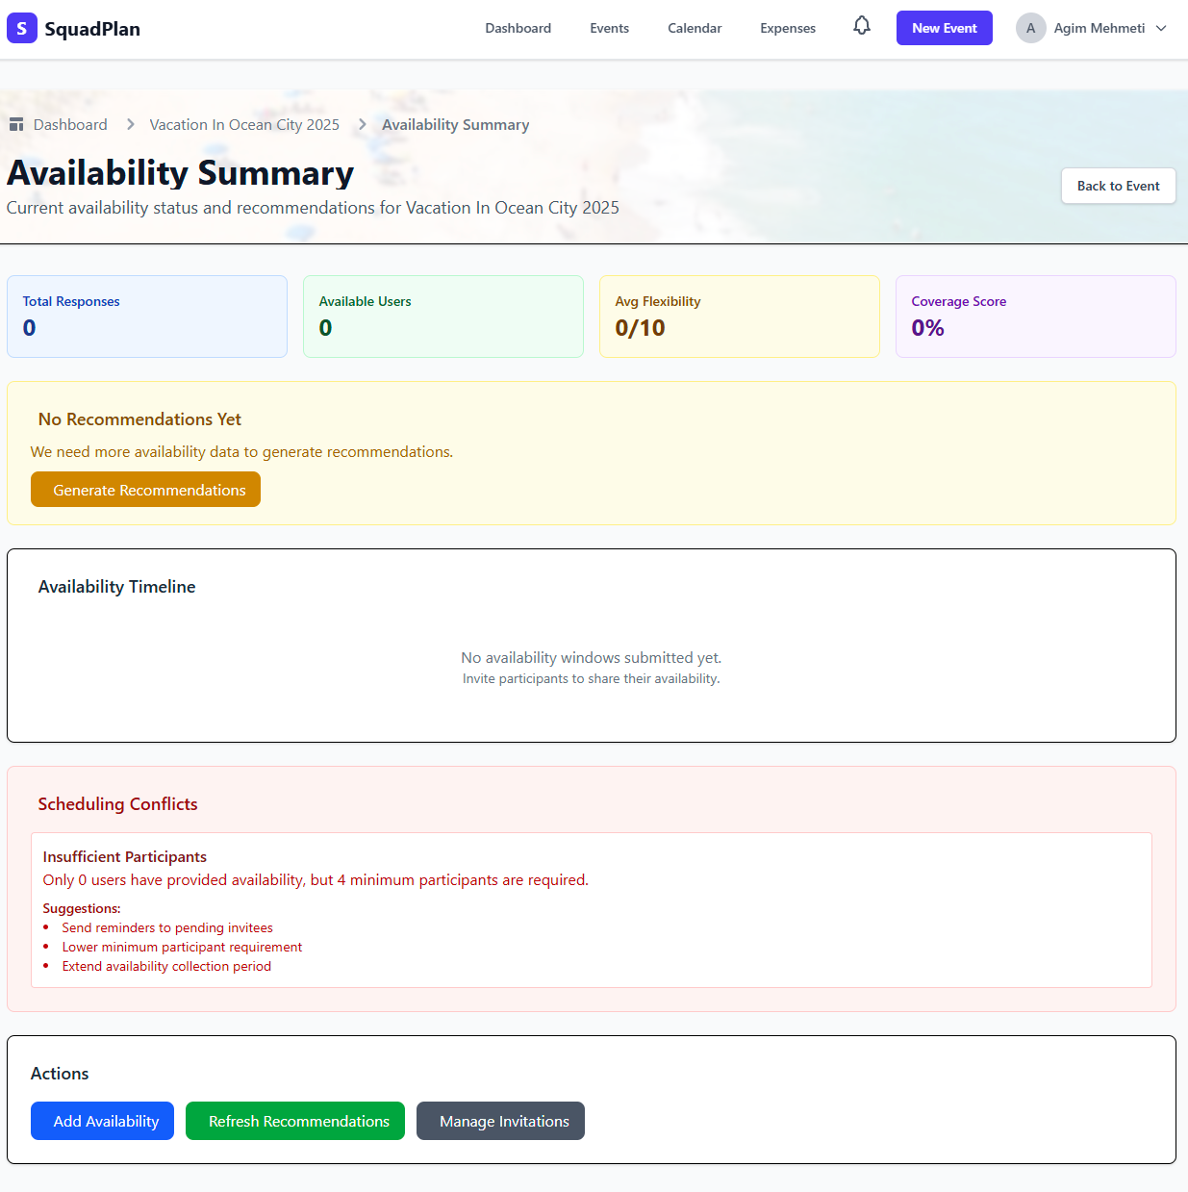1188x1192 pixels.
Task: Click the Avg Flexibility card
Action: pos(739,317)
